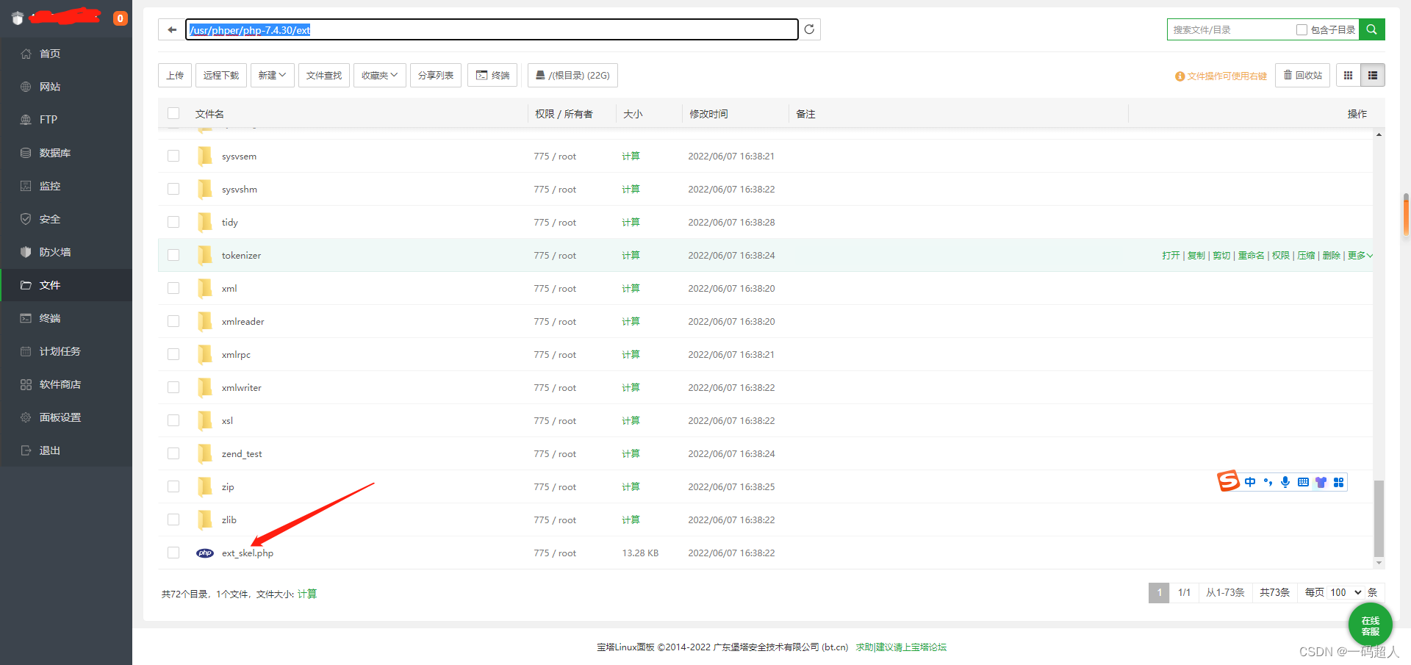
Task: Open 分享列表 share list
Action: [436, 75]
